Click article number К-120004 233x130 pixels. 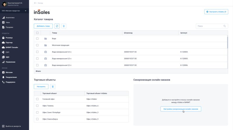184,52
